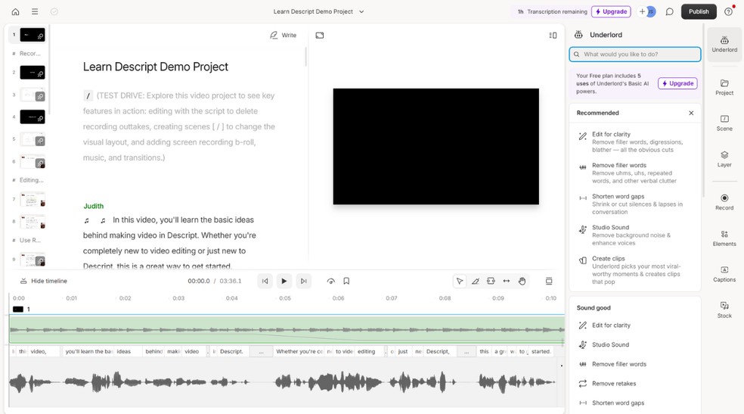Switch to the Scene tab
Screen dimensions: 744x414
(724, 123)
